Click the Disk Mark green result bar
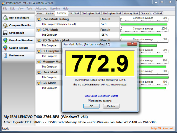This screenshot has height=133, width=177. pyautogui.click(x=153, y=77)
